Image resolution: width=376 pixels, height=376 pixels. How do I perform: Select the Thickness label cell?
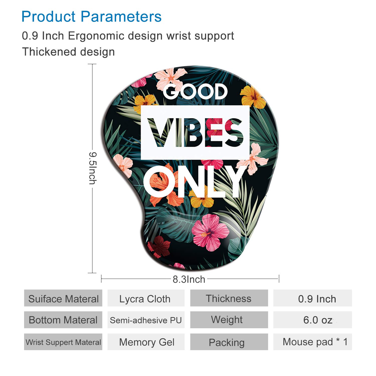229,298
